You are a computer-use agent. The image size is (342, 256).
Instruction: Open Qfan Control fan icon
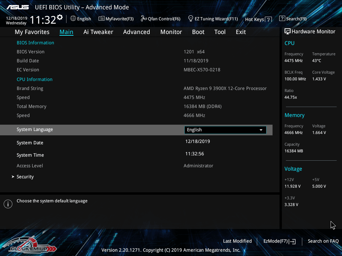(x=144, y=19)
